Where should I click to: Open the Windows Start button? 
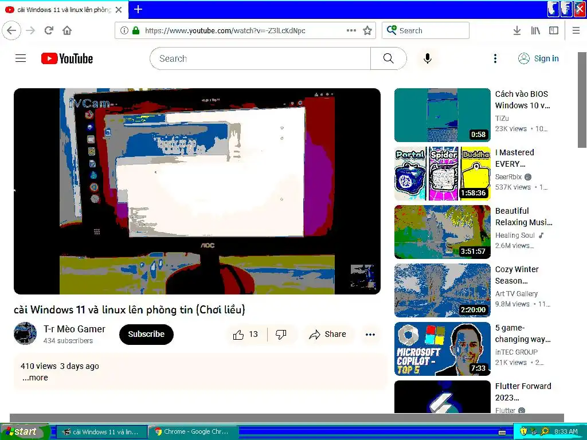pyautogui.click(x=25, y=431)
